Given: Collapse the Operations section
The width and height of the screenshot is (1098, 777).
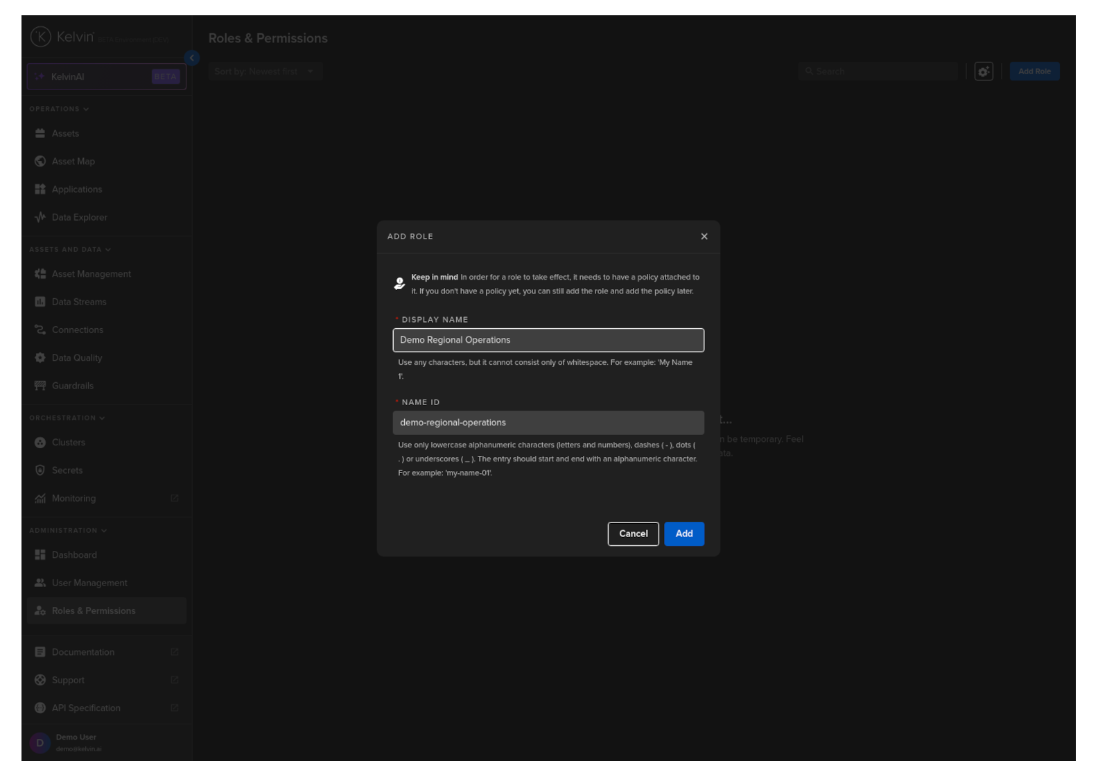Looking at the screenshot, I should [x=86, y=109].
